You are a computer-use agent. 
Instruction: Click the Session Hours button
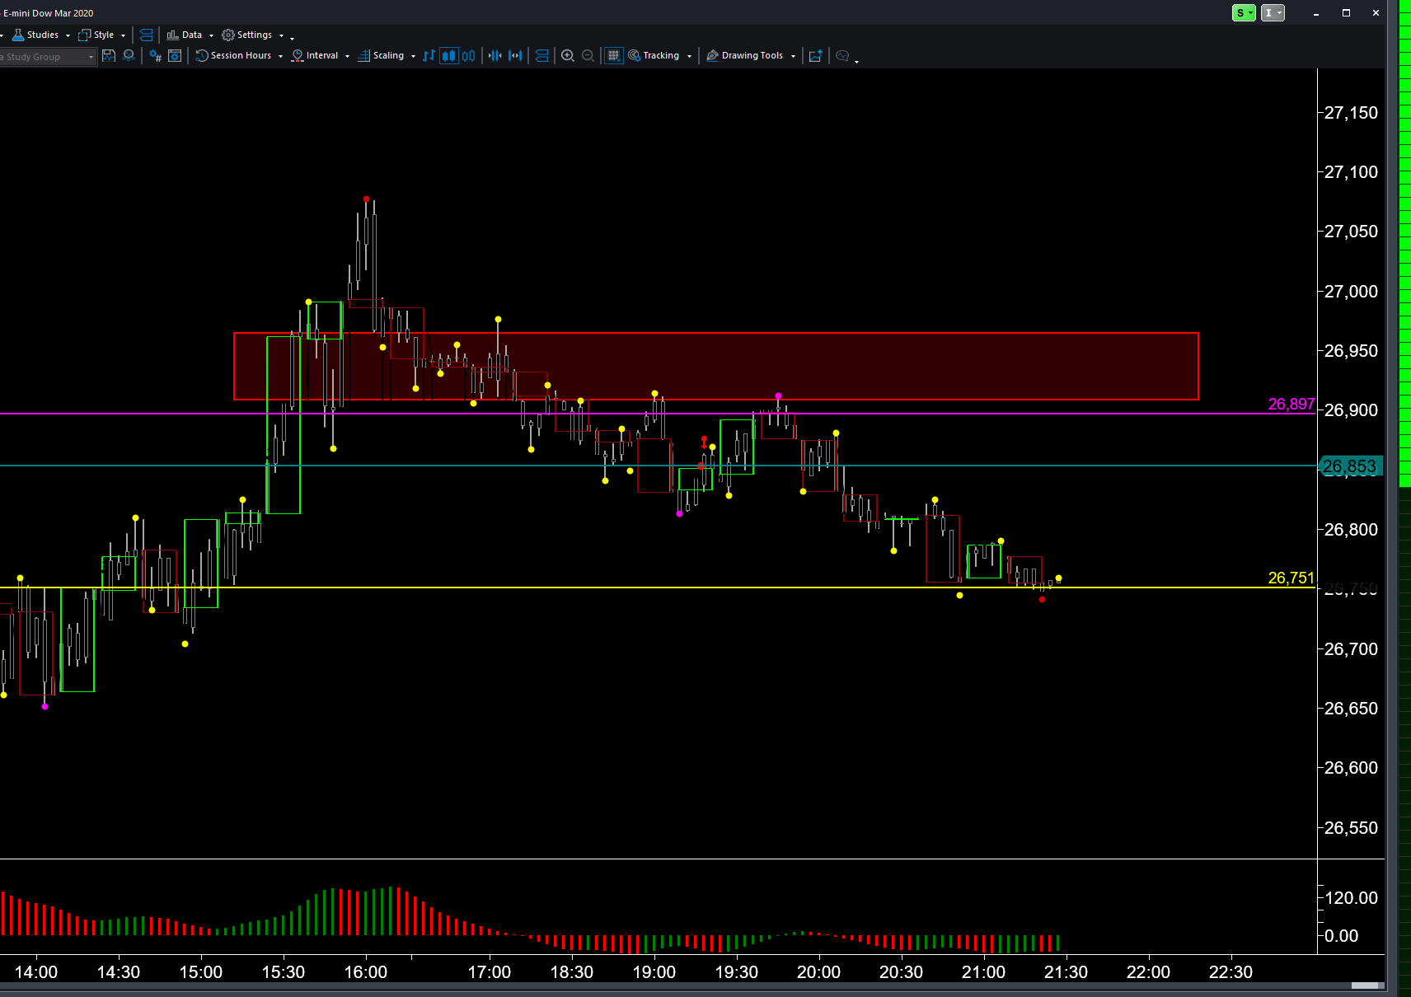[239, 56]
